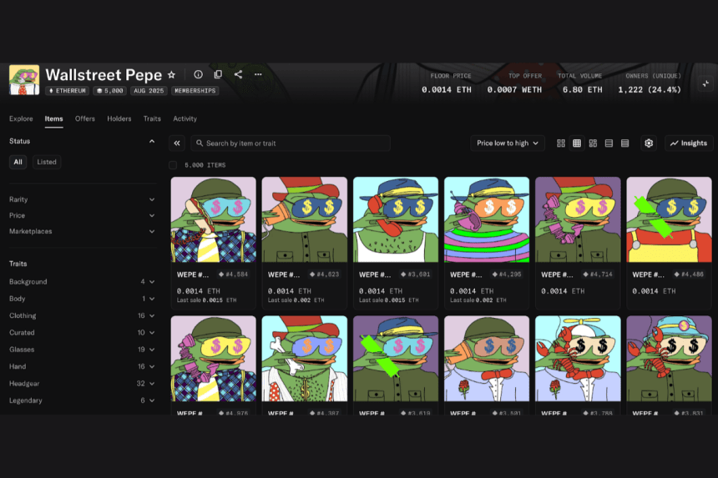Click the MEMBERSHIPS category tag
This screenshot has height=478, width=718.
click(x=195, y=90)
